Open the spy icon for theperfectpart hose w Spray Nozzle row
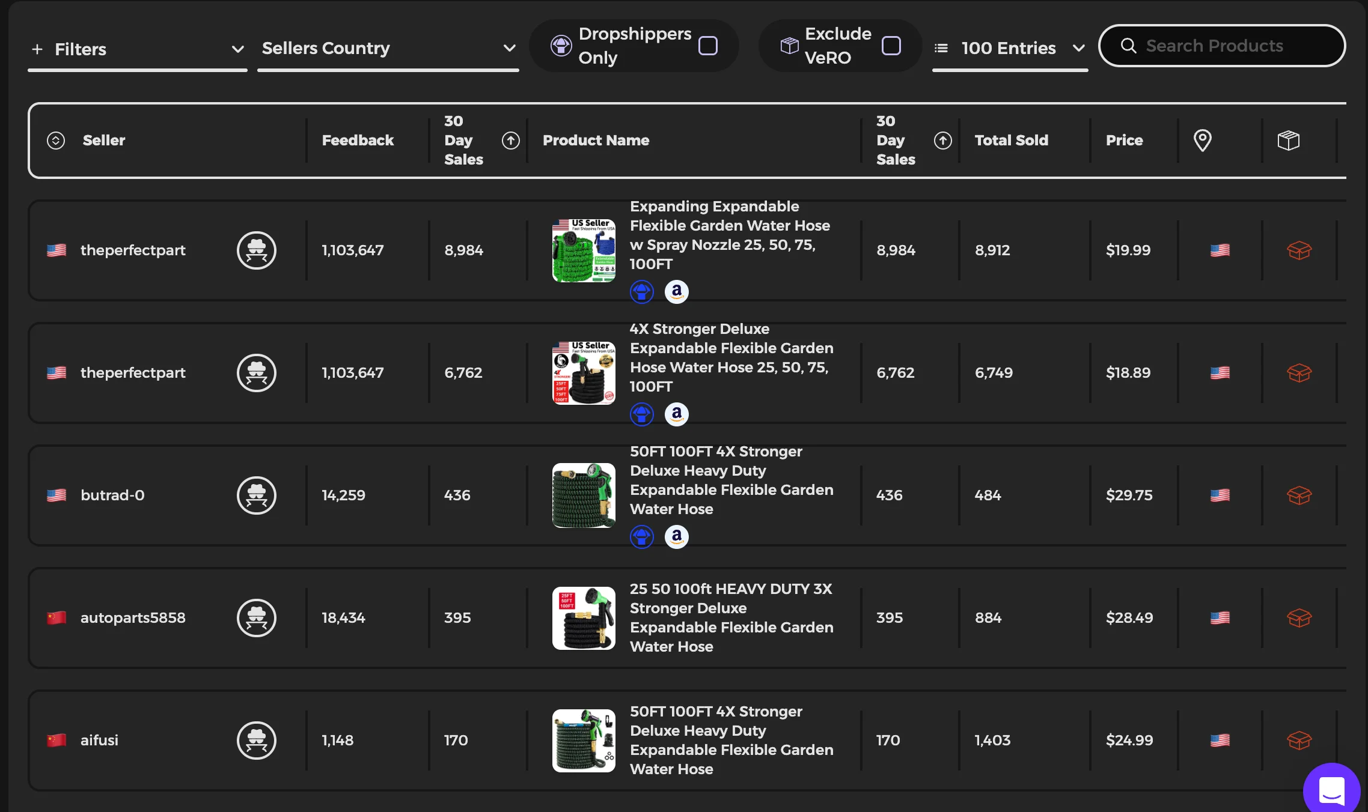 (x=257, y=250)
